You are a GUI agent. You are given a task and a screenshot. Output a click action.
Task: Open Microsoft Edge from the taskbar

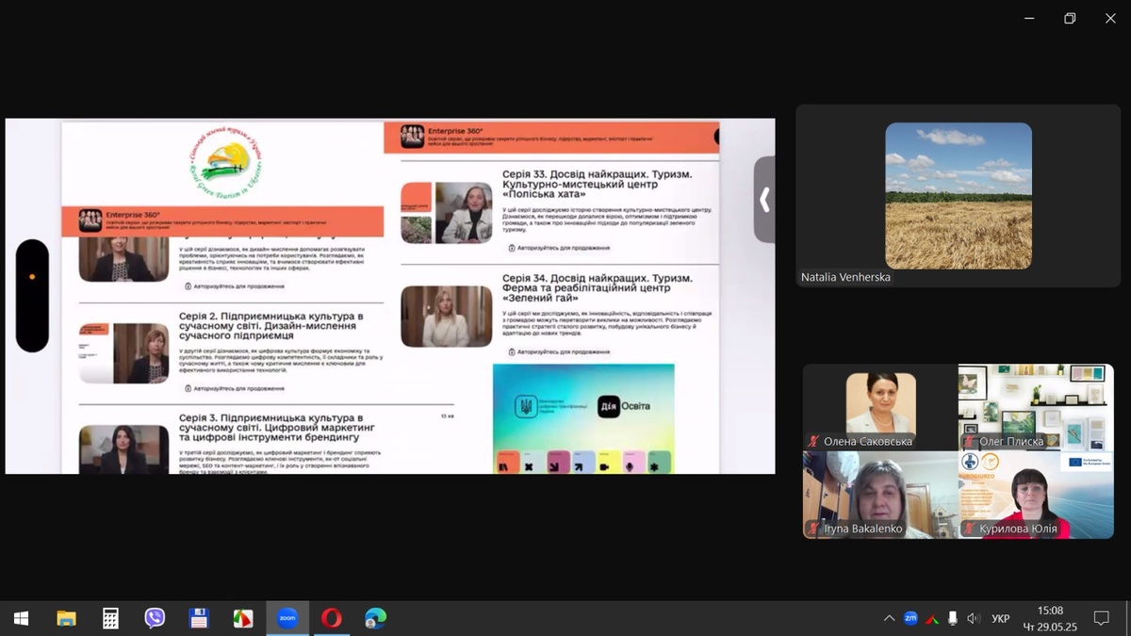point(376,618)
